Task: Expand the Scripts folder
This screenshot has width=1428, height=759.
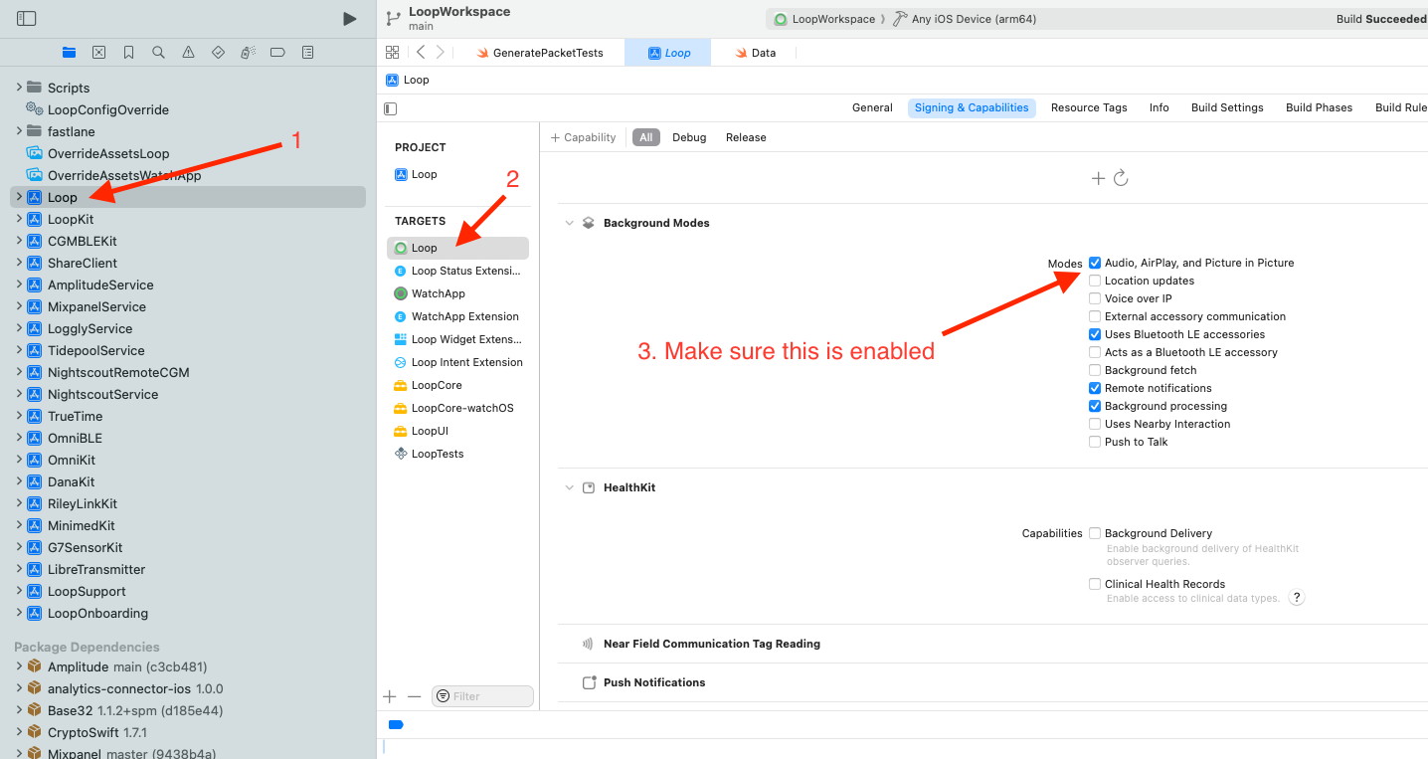Action: tap(19, 88)
